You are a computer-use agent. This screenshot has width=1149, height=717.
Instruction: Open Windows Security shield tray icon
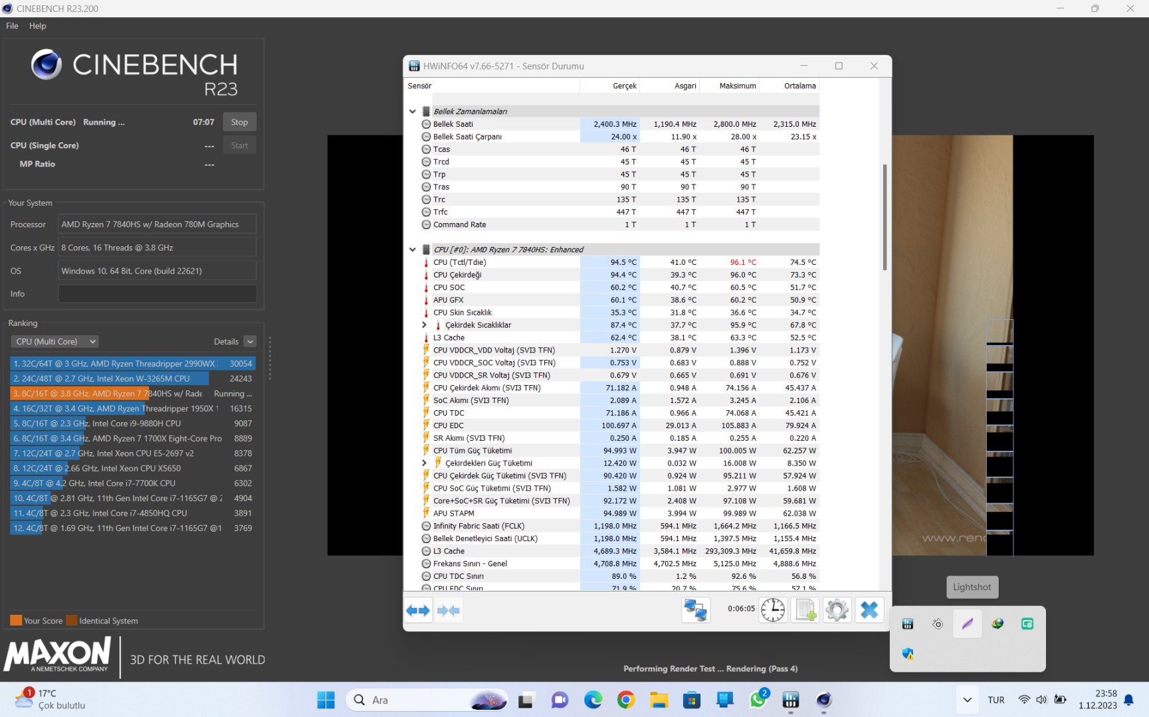click(x=908, y=654)
